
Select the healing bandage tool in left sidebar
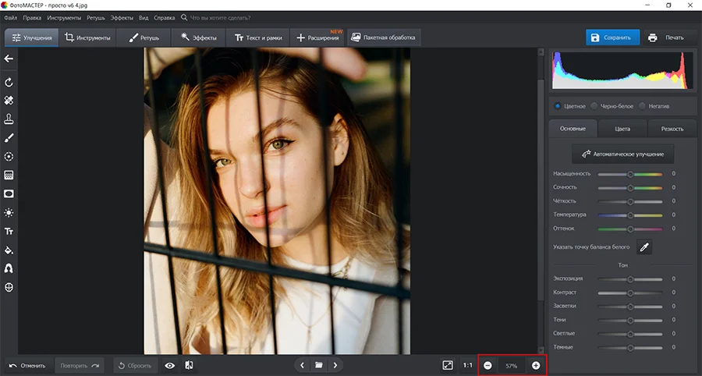(9, 101)
